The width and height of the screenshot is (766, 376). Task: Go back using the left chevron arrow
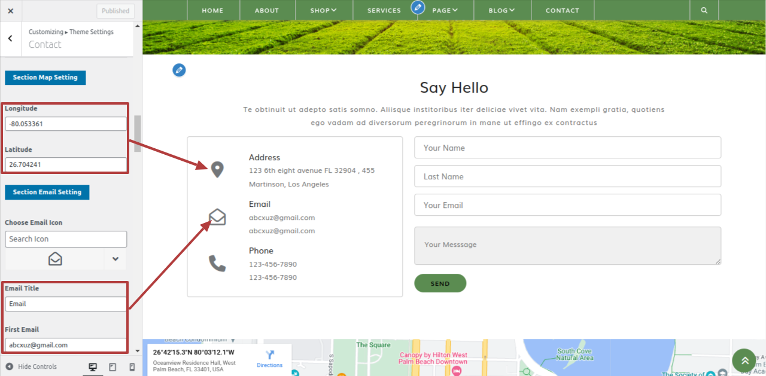10,38
